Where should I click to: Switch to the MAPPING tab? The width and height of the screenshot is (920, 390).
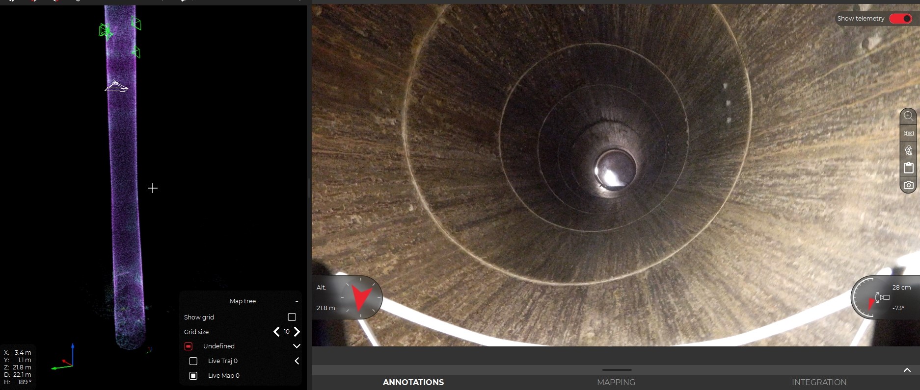616,382
